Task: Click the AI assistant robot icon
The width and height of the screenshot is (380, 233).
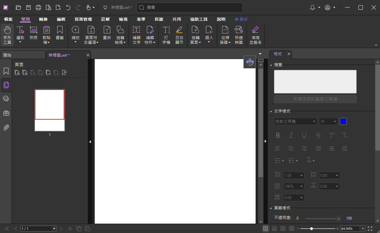Action: coord(250,62)
